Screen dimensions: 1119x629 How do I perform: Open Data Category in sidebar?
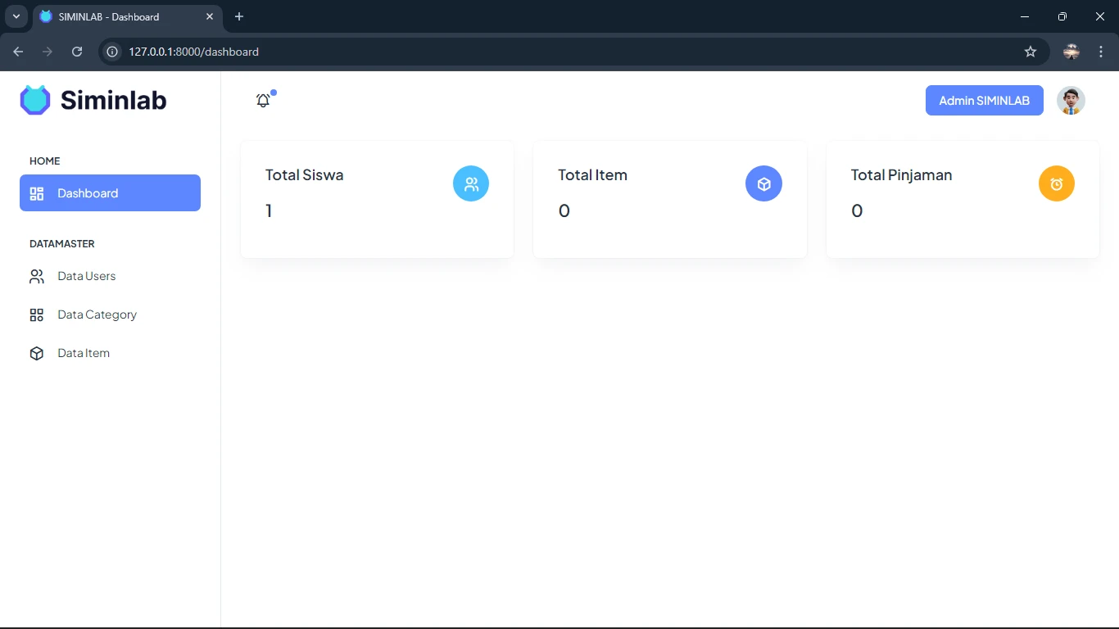97,315
